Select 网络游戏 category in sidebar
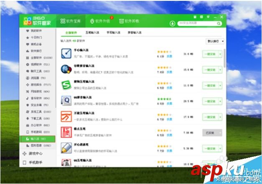Viewport: 262px width, 184px height. tap(38, 91)
